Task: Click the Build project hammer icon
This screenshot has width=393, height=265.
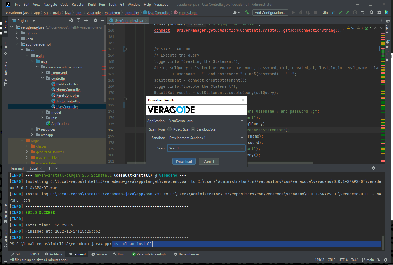Action: coord(247,12)
